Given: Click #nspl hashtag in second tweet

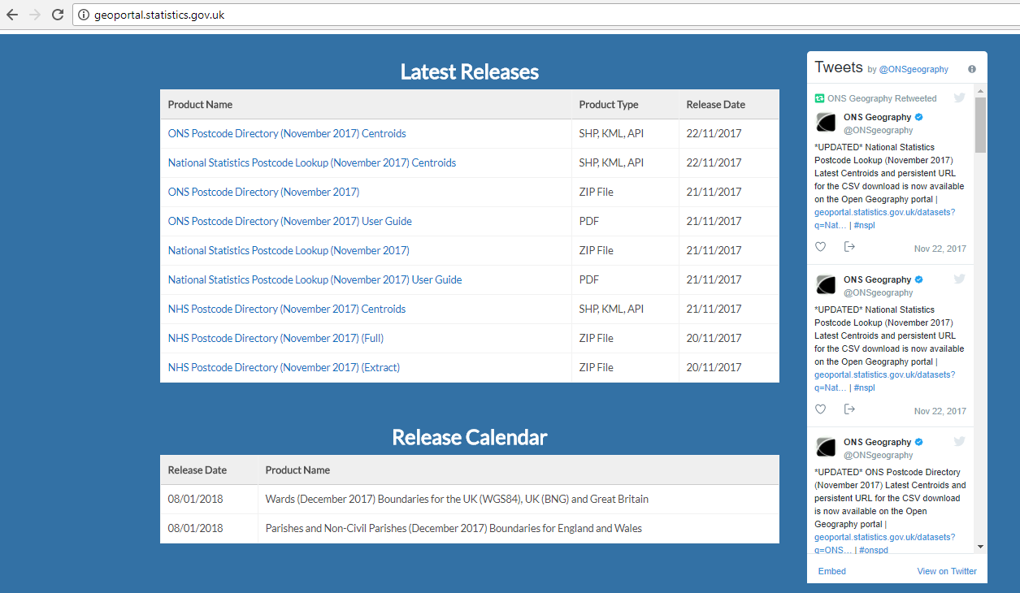Looking at the screenshot, I should point(865,387).
